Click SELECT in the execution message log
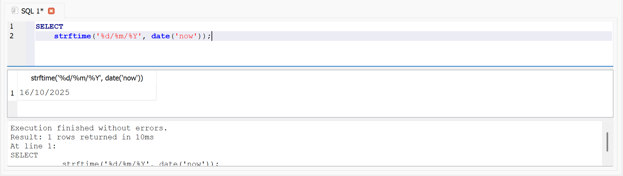 pos(24,155)
